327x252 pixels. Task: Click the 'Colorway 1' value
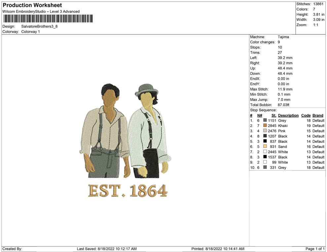tap(30, 32)
